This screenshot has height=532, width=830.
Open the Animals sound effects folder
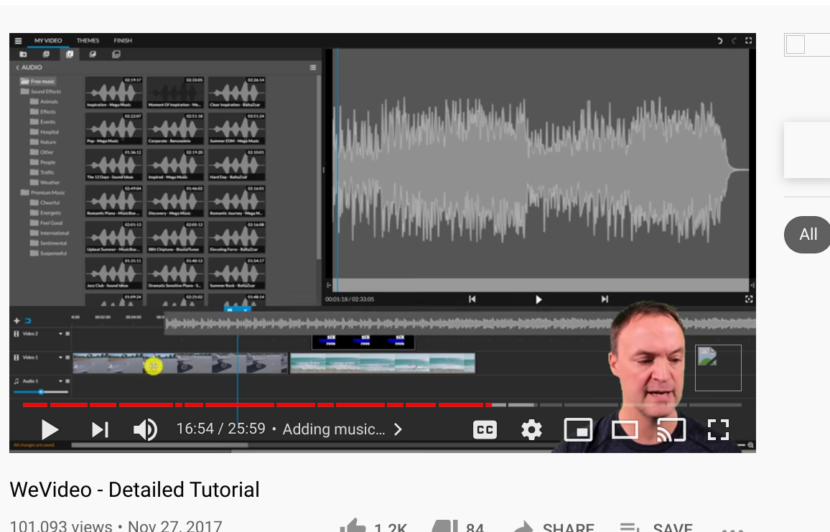click(x=45, y=102)
